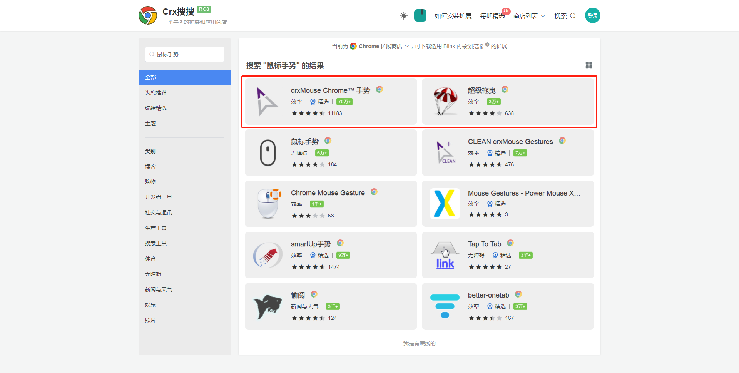Filter by 开发者工具 category
Image resolution: width=739 pixels, height=373 pixels.
(x=159, y=197)
